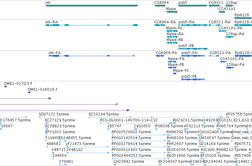Screen dimensions: 252x166
Task: Select the RH52607.5prime EST label
Action: (x=182, y=144)
